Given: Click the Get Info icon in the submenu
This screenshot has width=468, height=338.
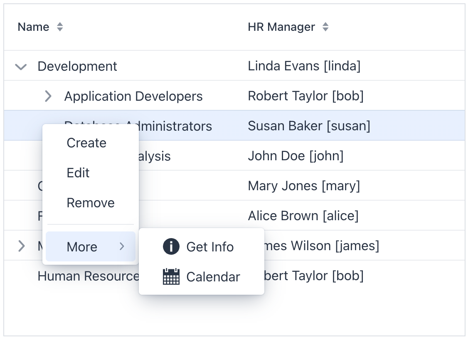Looking at the screenshot, I should (170, 246).
